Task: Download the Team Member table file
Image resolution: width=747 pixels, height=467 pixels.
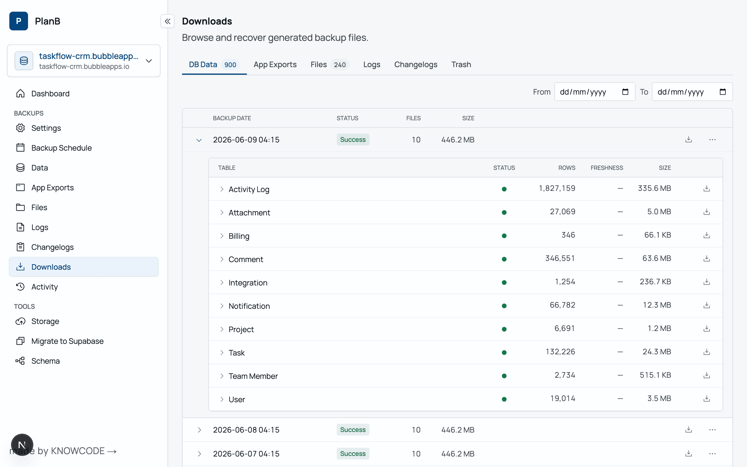Action: [706, 375]
